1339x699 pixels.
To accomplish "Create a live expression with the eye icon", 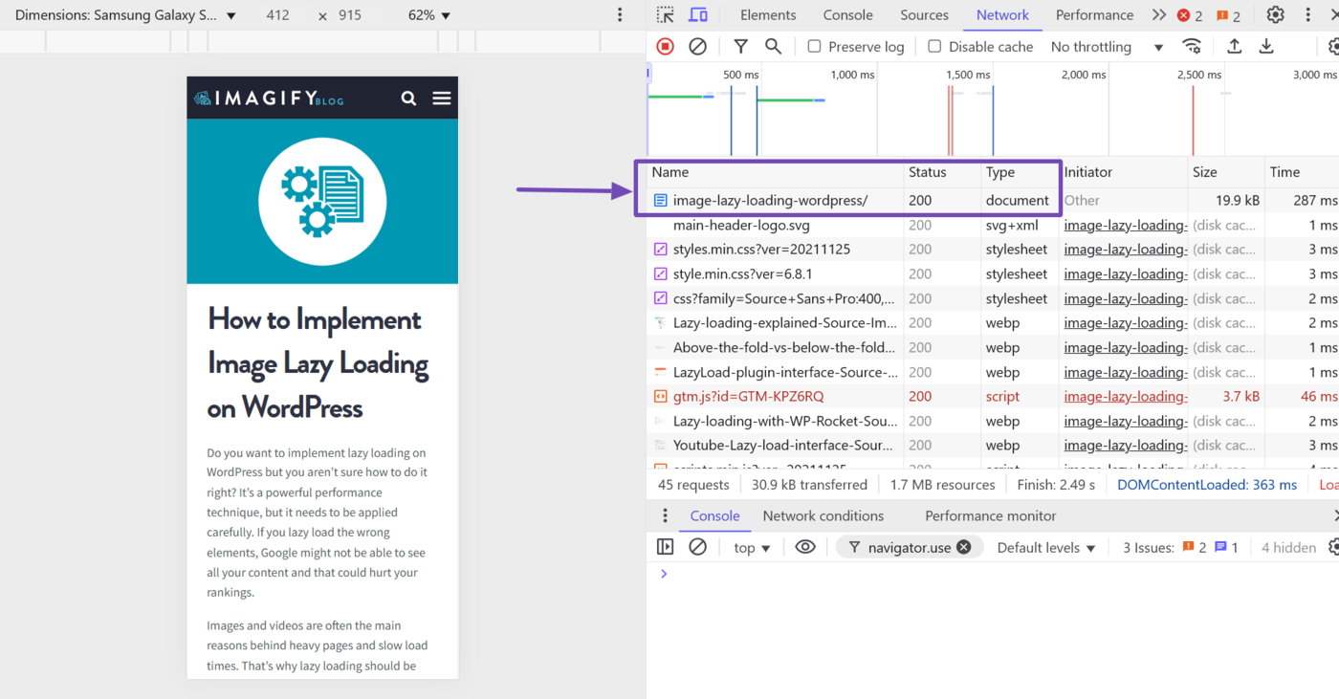I will tap(805, 546).
